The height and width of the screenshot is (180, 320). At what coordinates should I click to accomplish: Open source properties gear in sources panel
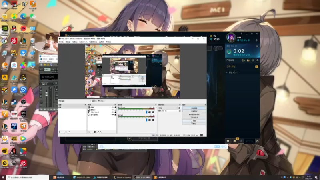(95, 132)
